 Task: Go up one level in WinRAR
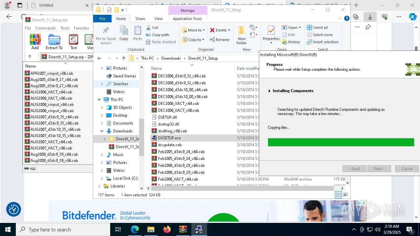(x=30, y=57)
